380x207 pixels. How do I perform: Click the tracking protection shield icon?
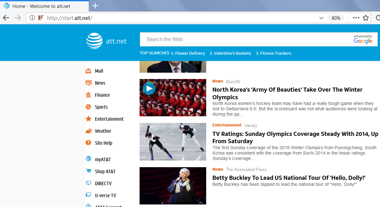tap(41, 18)
